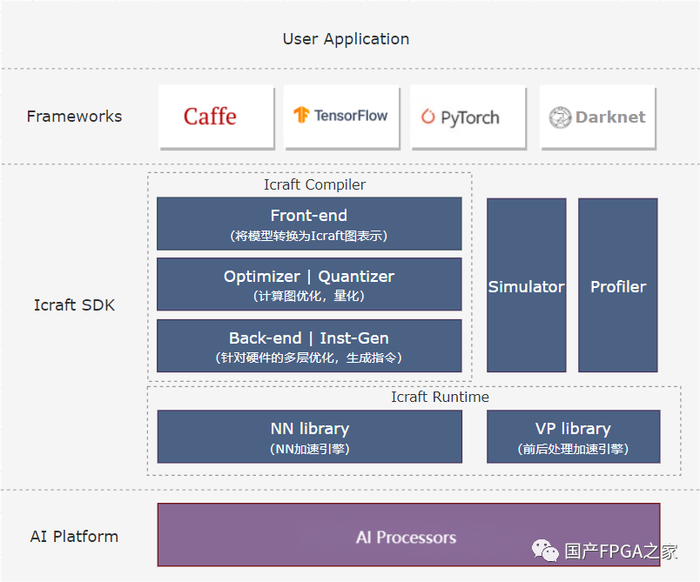This screenshot has width=700, height=582.
Task: Select the Caffe framework card
Action: tap(217, 117)
